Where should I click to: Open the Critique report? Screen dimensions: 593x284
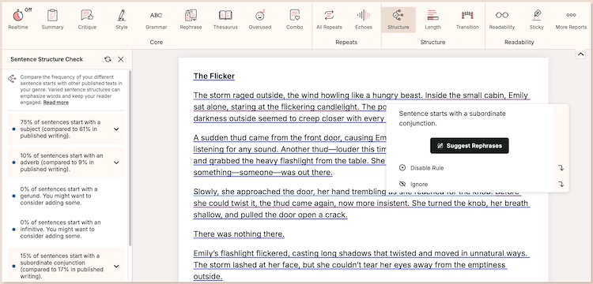coord(87,19)
